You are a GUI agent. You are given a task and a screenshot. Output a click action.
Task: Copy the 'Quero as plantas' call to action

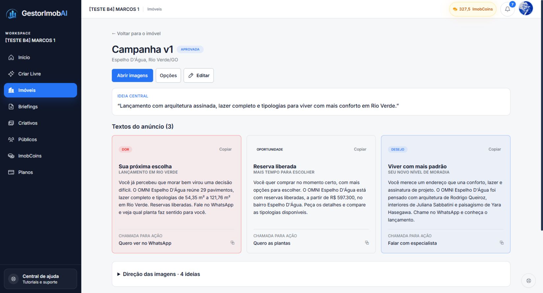click(367, 243)
